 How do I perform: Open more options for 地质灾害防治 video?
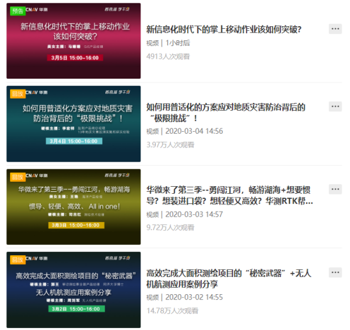(x=335, y=106)
